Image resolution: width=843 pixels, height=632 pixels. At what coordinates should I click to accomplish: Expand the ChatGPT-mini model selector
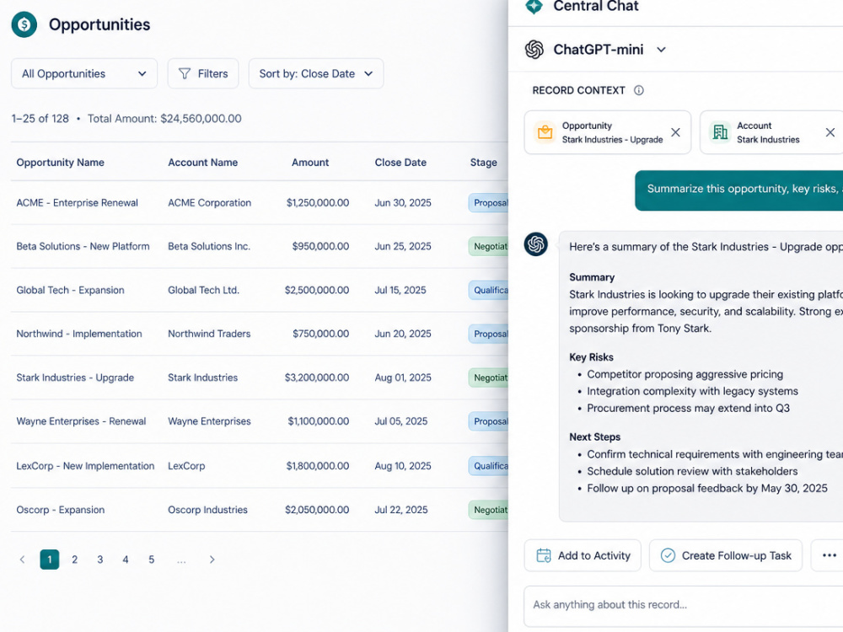[661, 50]
